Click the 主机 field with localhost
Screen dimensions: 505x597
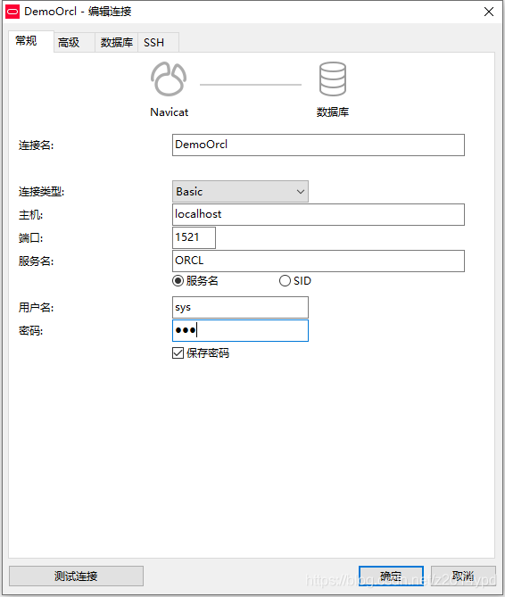(x=319, y=214)
